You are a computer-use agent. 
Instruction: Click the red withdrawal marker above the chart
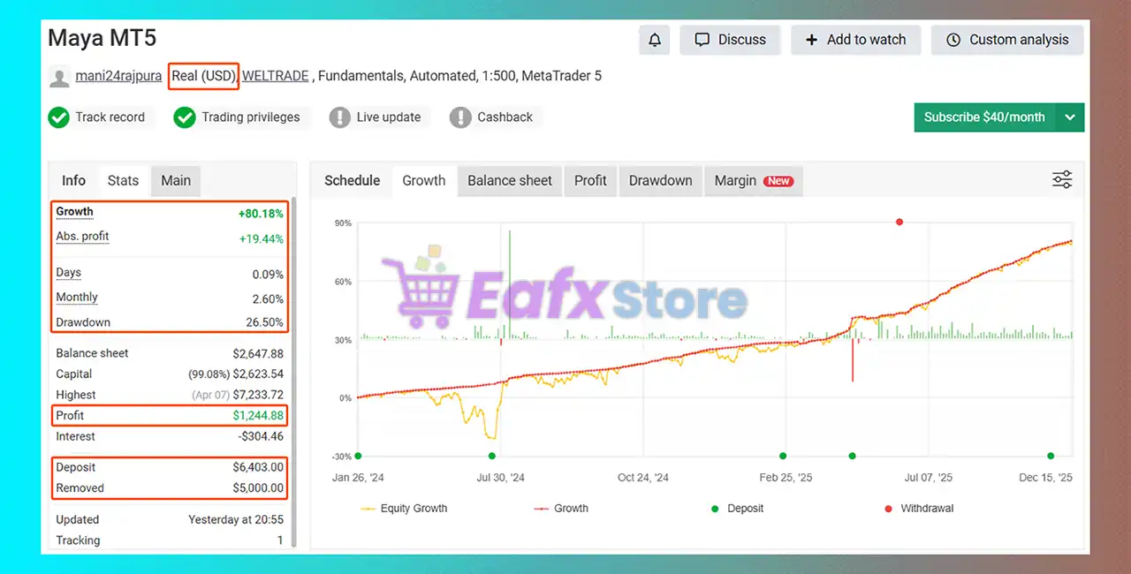[899, 223]
